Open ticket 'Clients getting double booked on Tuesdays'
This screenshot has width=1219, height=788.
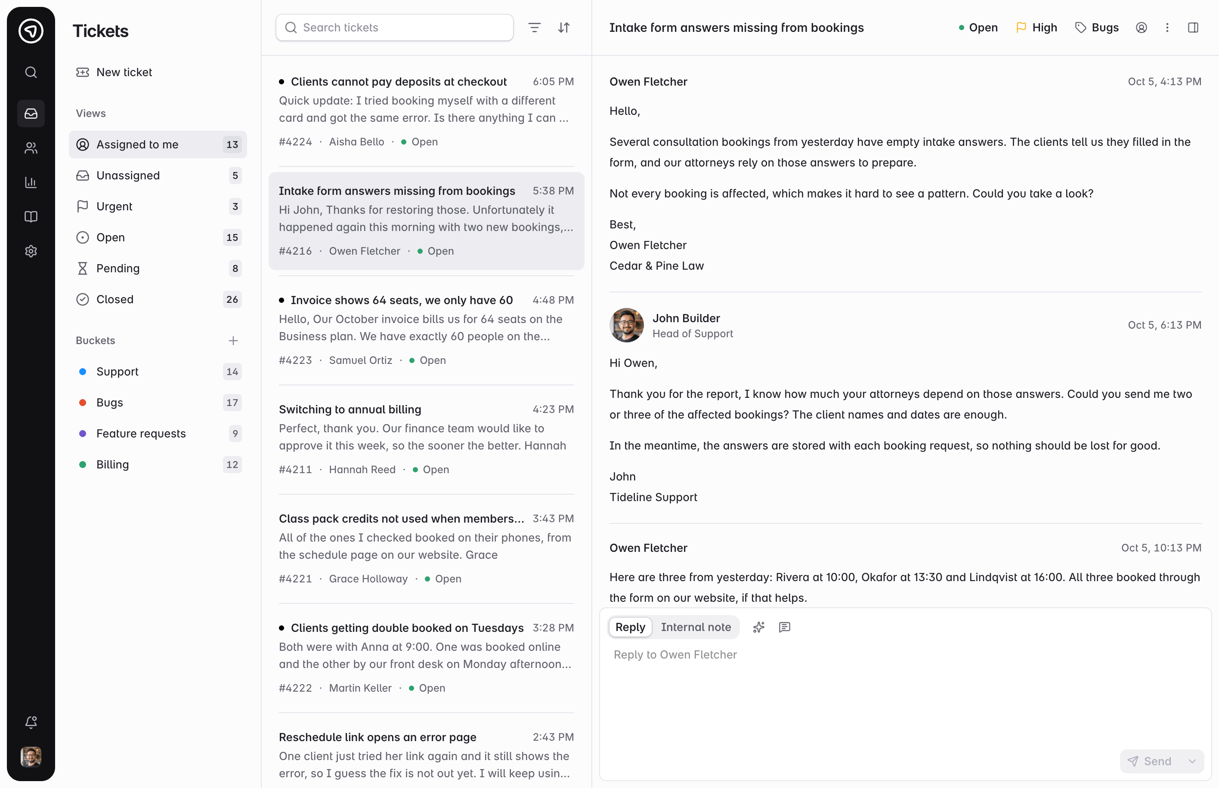point(426,658)
